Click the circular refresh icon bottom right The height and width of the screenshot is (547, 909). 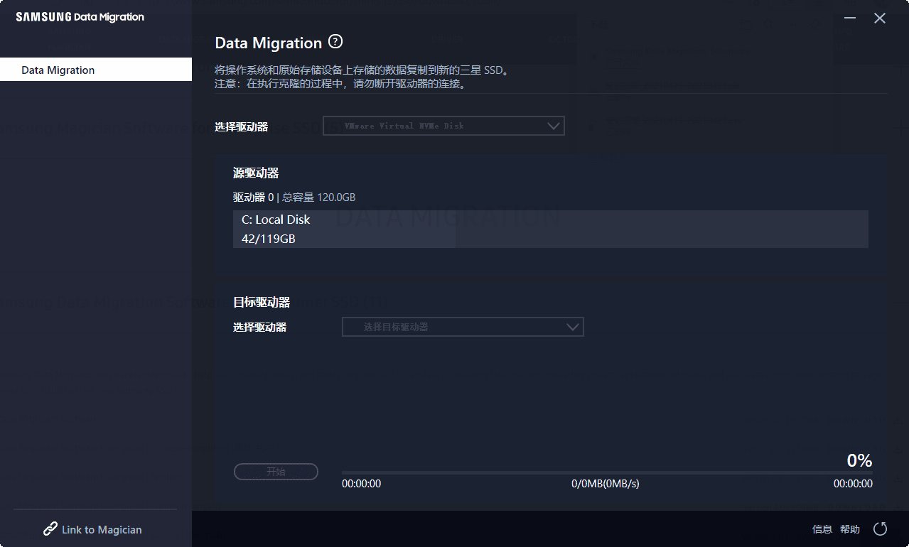tap(880, 529)
